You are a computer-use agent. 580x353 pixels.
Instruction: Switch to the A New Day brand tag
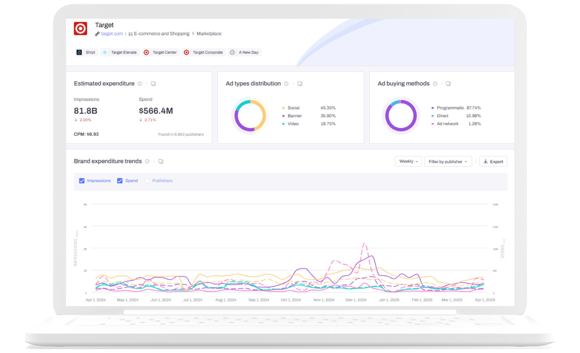point(245,52)
